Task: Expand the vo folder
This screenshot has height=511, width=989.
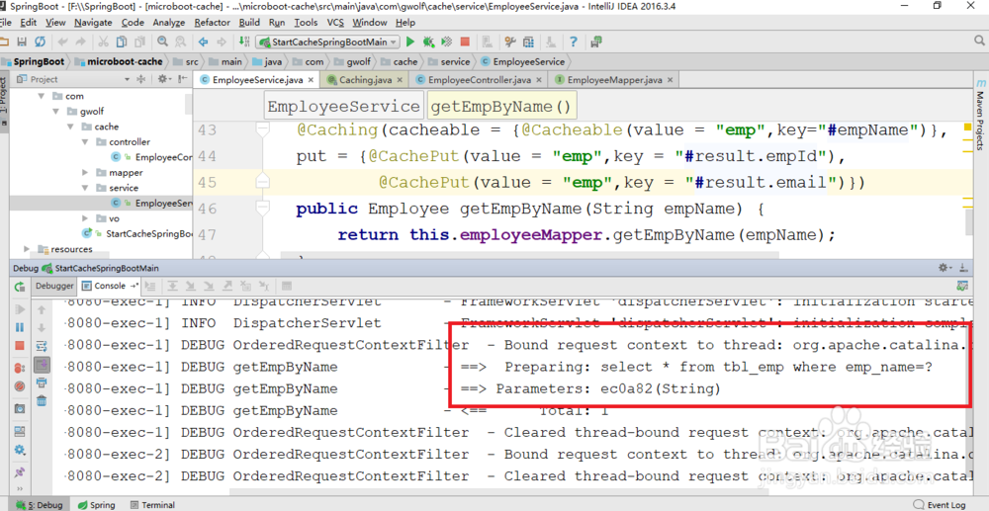Action: [x=85, y=218]
